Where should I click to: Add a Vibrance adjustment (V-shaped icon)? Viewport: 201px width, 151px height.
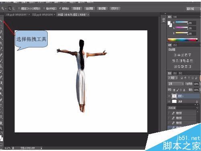tap(190, 55)
